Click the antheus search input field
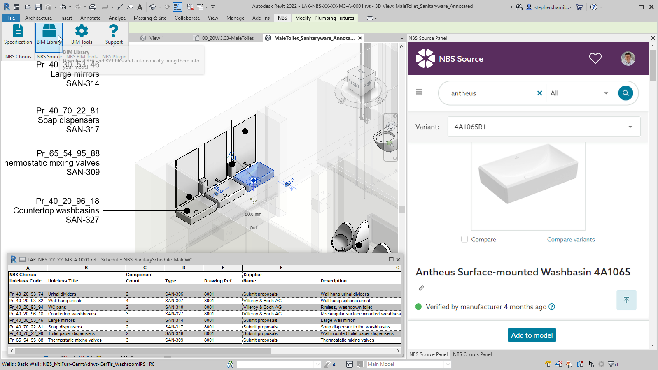 pyautogui.click(x=492, y=93)
